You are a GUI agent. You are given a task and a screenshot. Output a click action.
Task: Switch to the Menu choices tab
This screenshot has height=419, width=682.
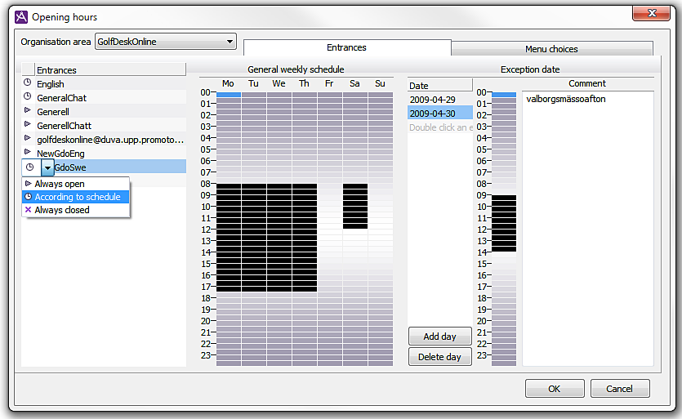point(551,49)
